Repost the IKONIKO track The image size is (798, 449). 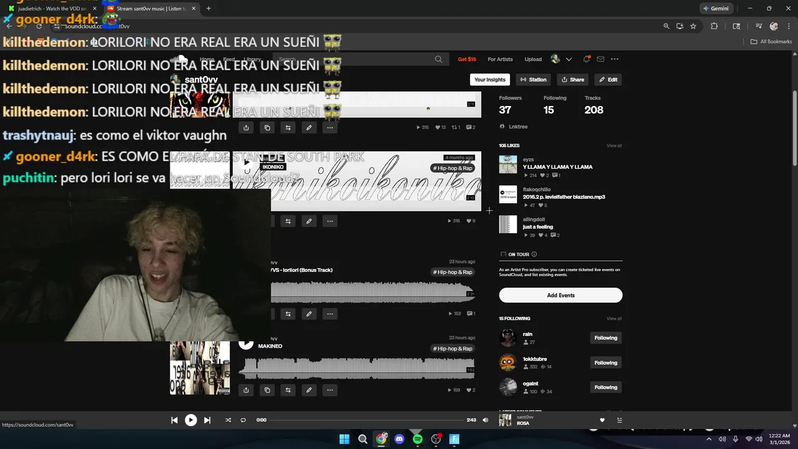coord(288,221)
